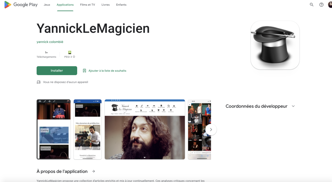The image size is (332, 182).
Task: Open the Enfants tab
Action: pyautogui.click(x=121, y=5)
